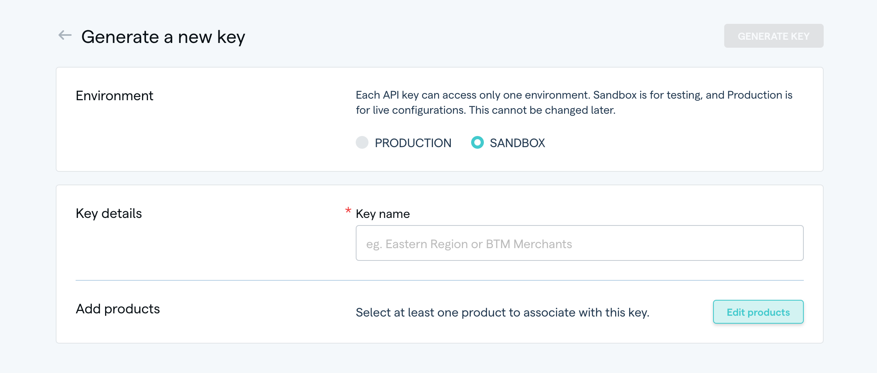Click the PRODUCTION label text
877x373 pixels.
click(x=413, y=143)
